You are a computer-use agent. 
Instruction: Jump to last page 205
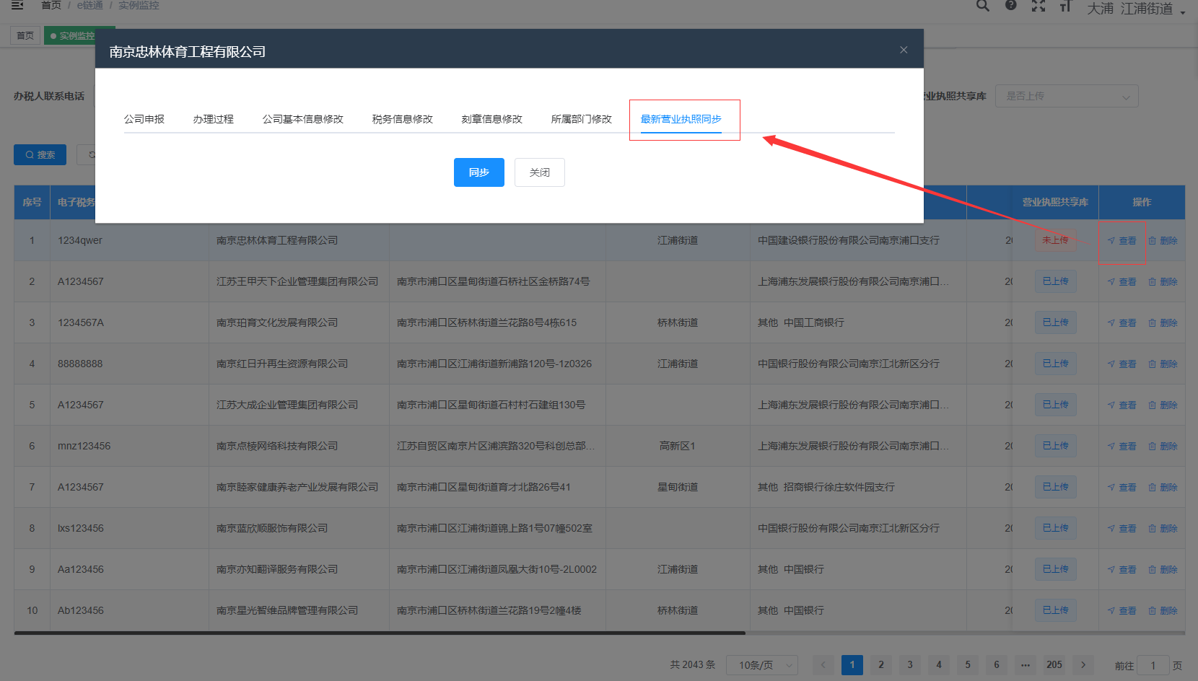click(1054, 665)
